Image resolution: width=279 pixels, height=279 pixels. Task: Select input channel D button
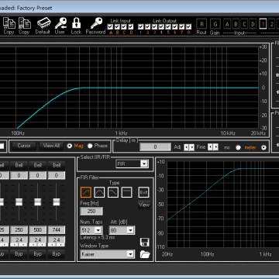click(253, 24)
